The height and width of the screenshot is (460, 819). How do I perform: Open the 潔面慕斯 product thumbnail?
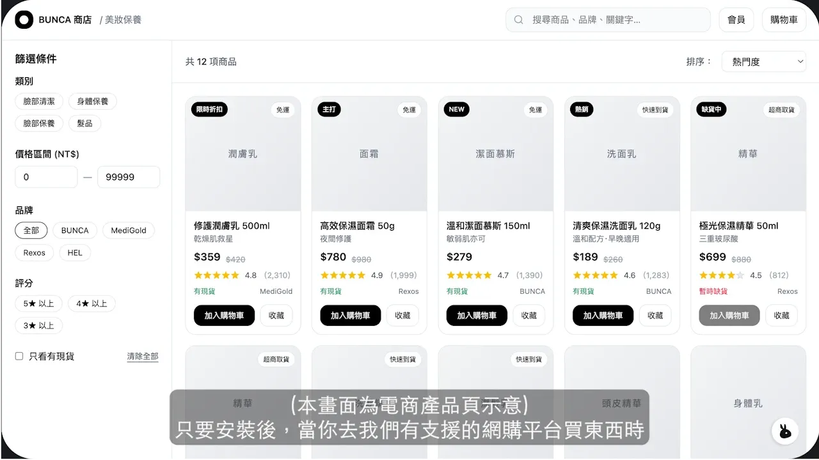tap(495, 154)
